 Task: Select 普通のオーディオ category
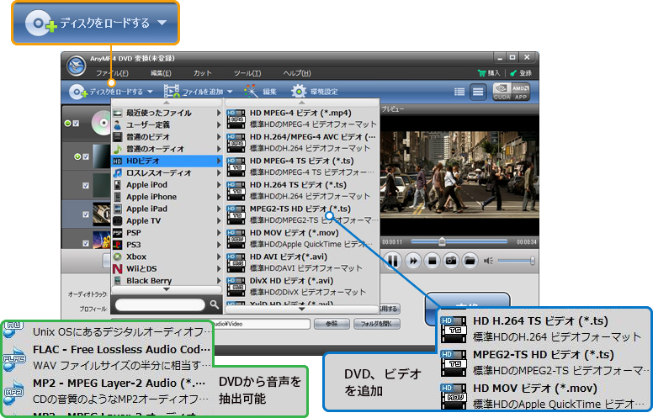167,149
